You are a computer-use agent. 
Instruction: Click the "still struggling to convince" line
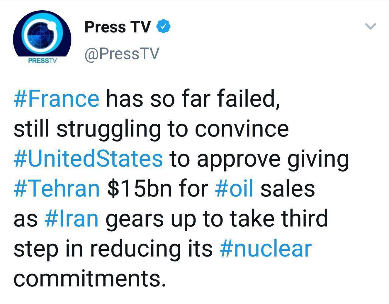click(151, 129)
